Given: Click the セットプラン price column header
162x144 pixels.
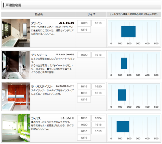Looking at the screenshot, I should coord(134,14).
